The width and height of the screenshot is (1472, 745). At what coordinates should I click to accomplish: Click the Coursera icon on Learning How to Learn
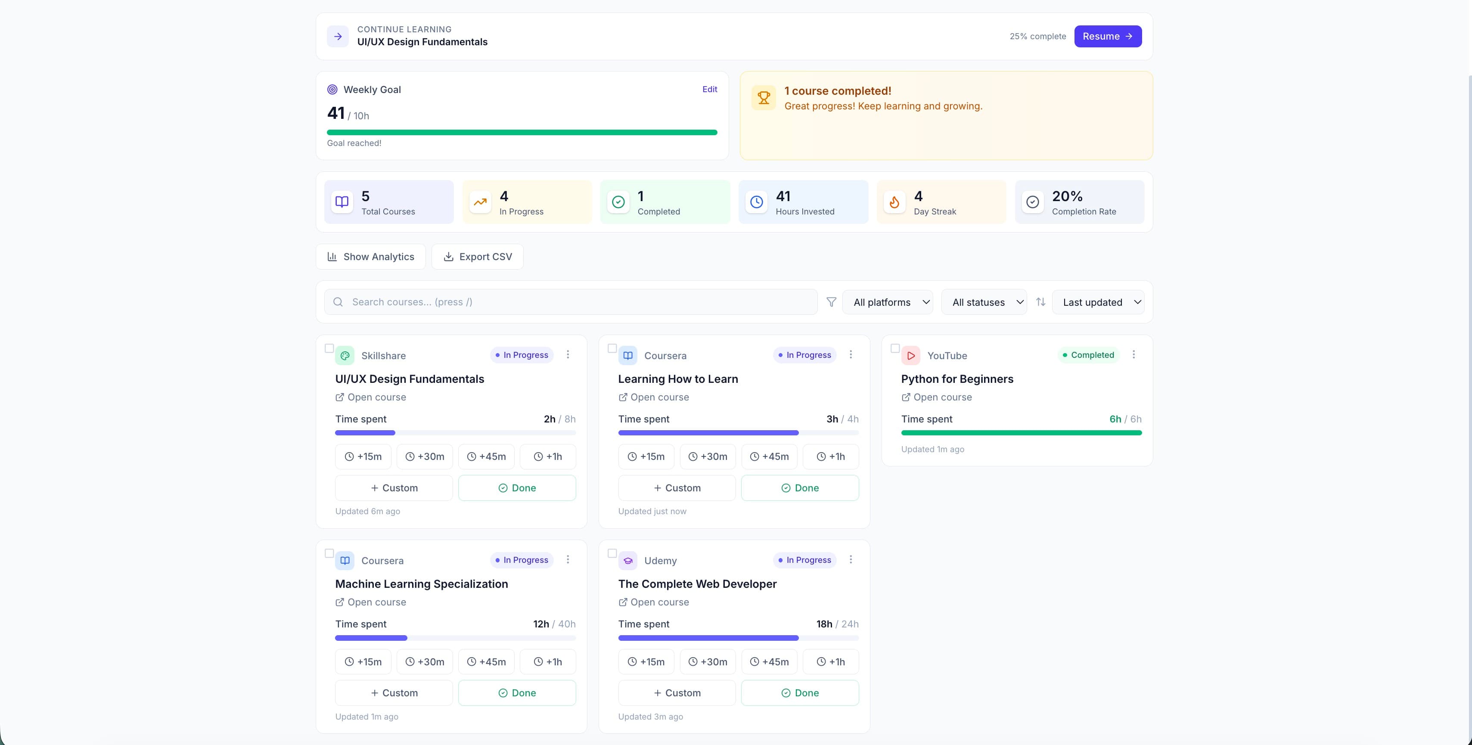click(629, 355)
